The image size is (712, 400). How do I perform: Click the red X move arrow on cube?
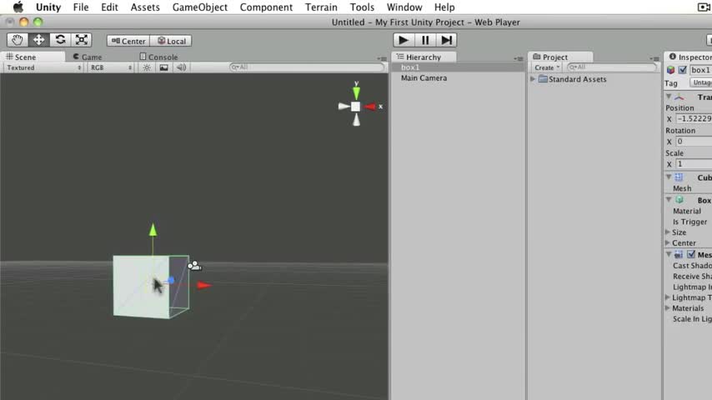click(x=205, y=285)
